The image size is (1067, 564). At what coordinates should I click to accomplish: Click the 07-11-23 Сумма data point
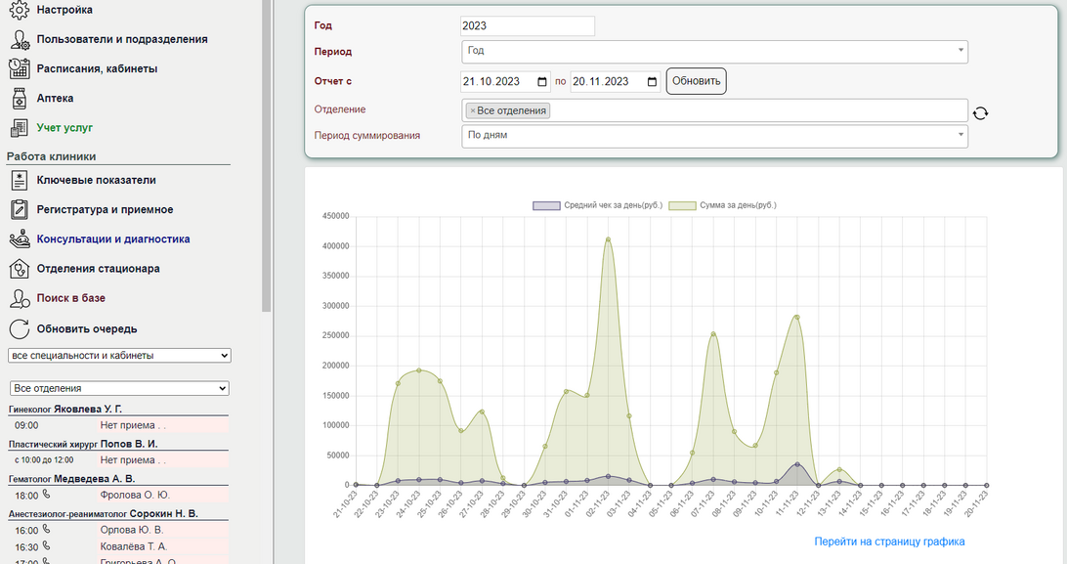coord(713,334)
